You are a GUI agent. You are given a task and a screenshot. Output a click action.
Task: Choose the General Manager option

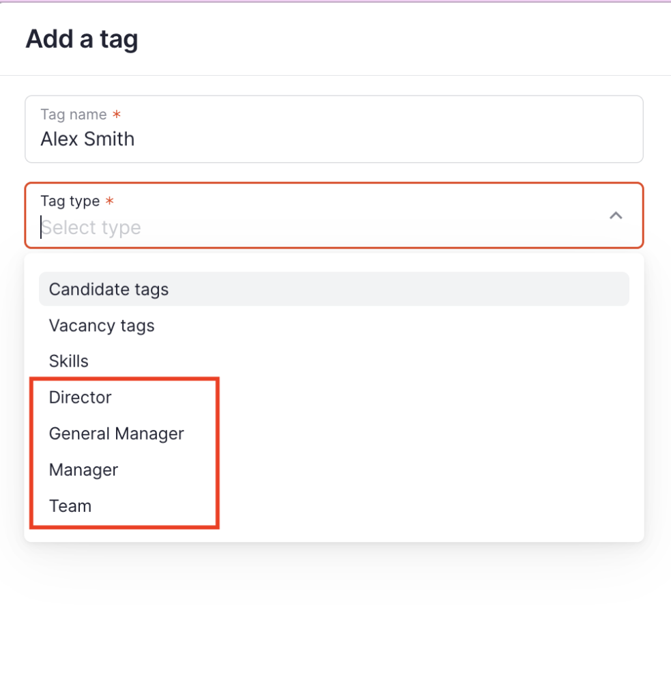pyautogui.click(x=117, y=433)
